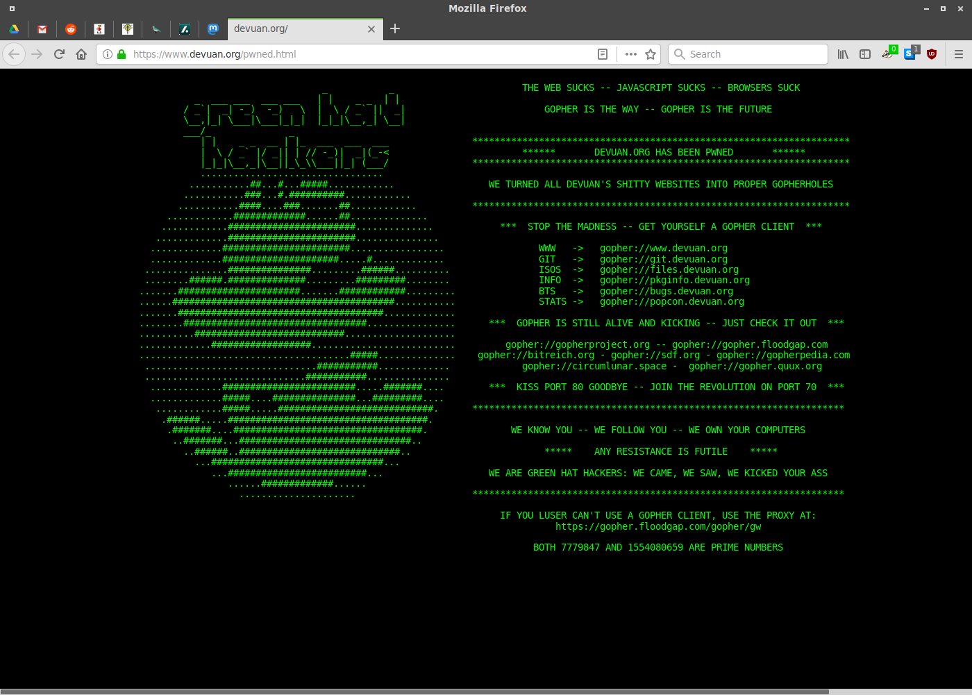This screenshot has height=695, width=972.
Task: Open the pinned tab with bird icon
Action: (x=156, y=29)
